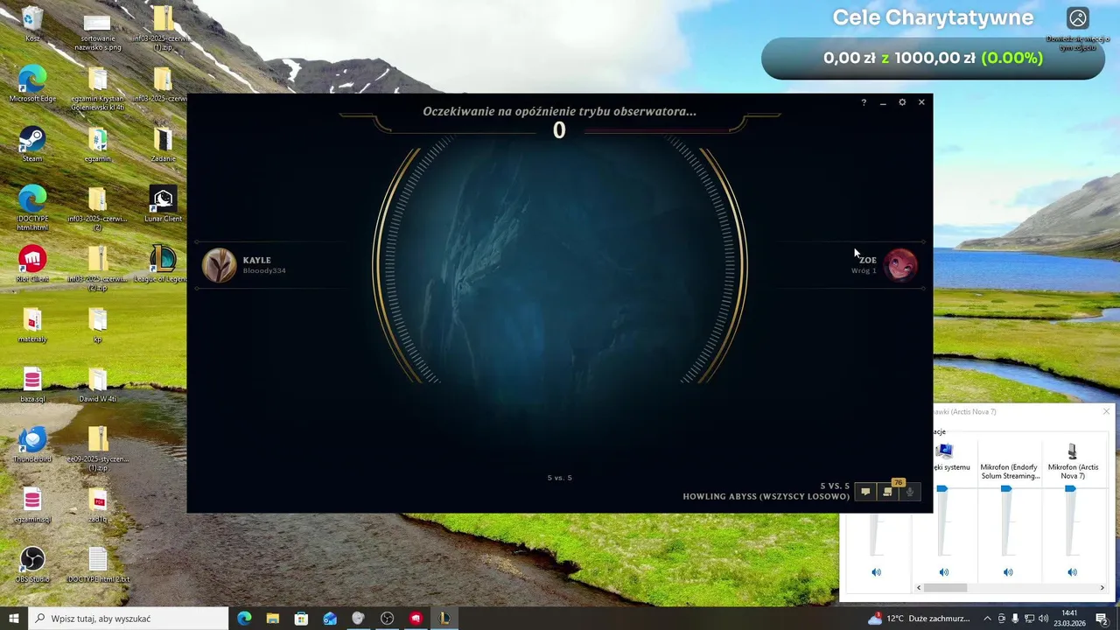The image size is (1120, 630).
Task: Open Edge from taskbar
Action: click(244, 619)
